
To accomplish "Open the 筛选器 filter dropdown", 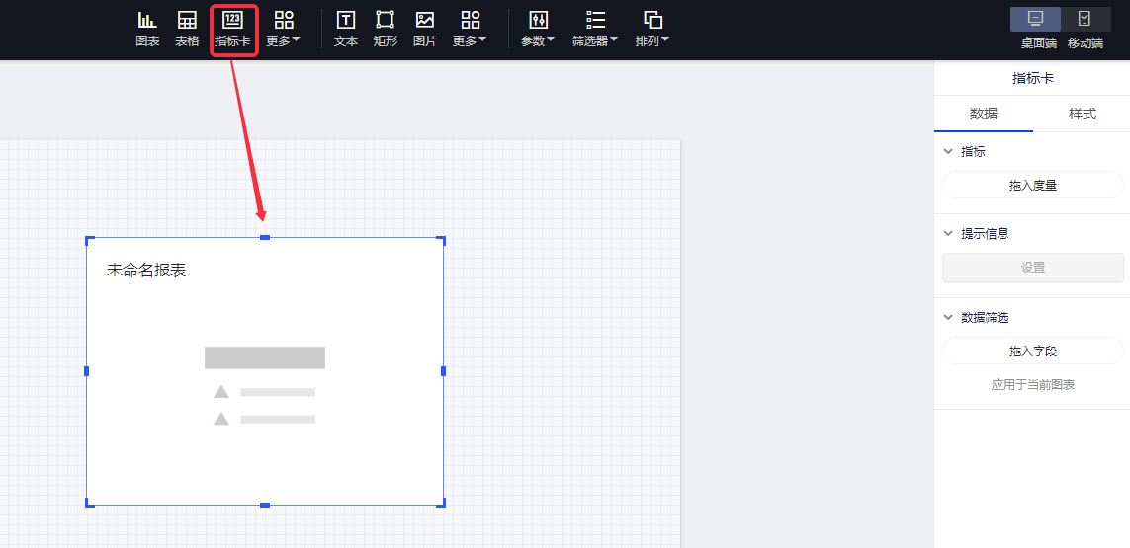I will pos(595,29).
